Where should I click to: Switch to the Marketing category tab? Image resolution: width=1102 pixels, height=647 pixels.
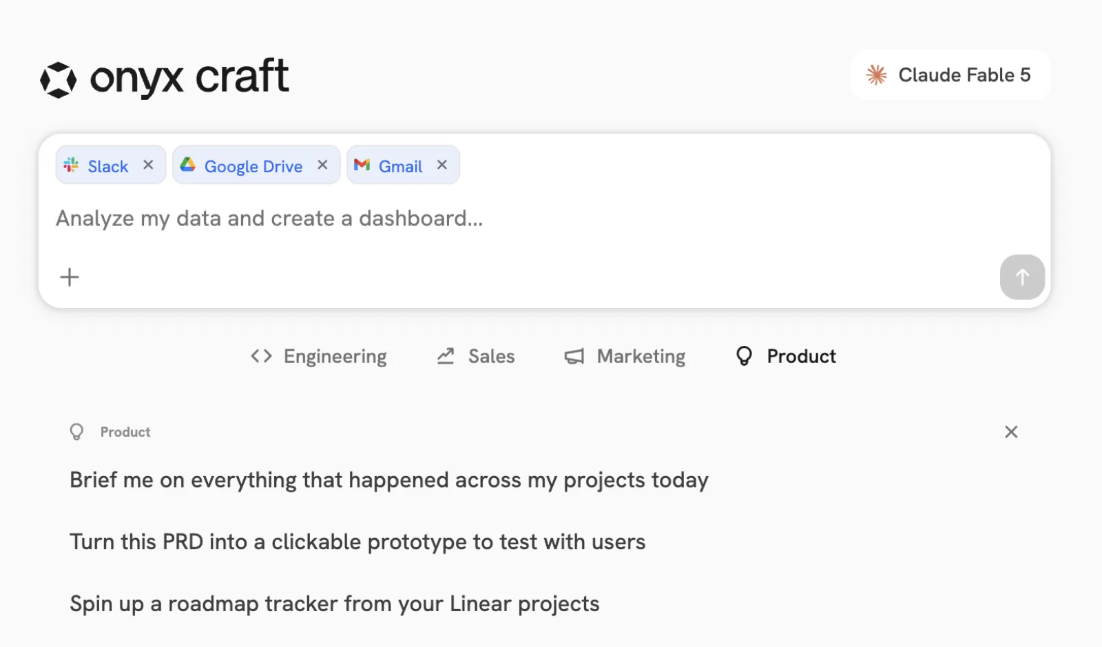click(x=625, y=356)
